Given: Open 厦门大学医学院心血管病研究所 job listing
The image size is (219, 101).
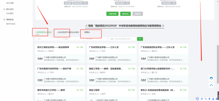Looking at the screenshot, I should point(157,69).
